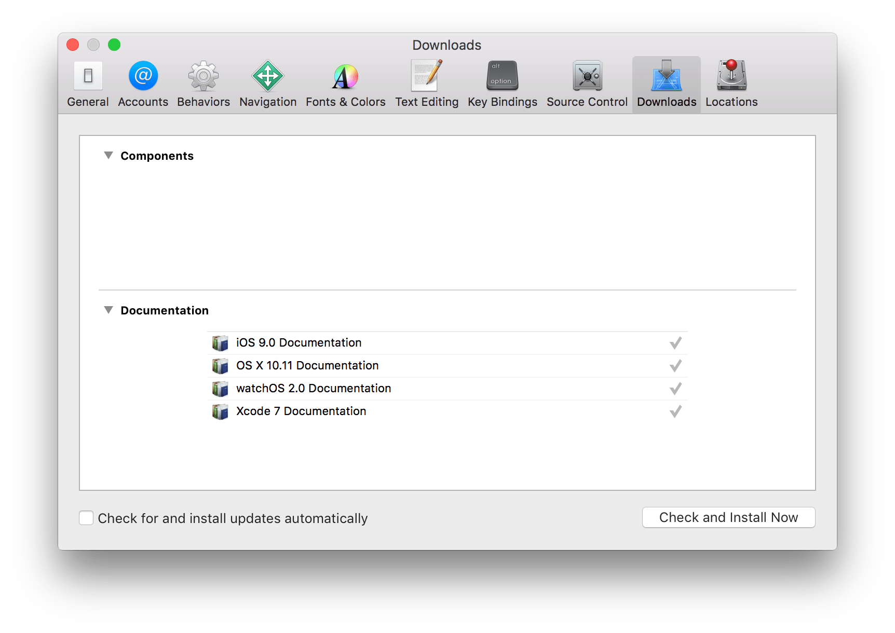Click the checkmark for watchOS 2.0 Documentation
This screenshot has height=633, width=895.
tap(675, 389)
